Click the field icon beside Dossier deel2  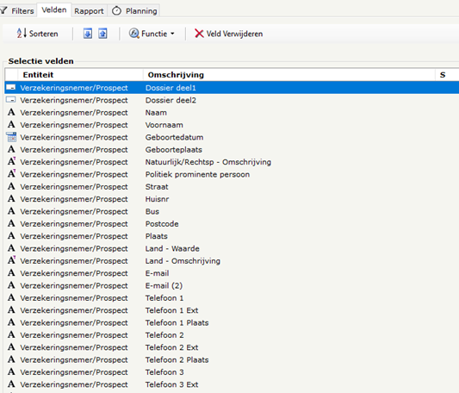(x=11, y=100)
